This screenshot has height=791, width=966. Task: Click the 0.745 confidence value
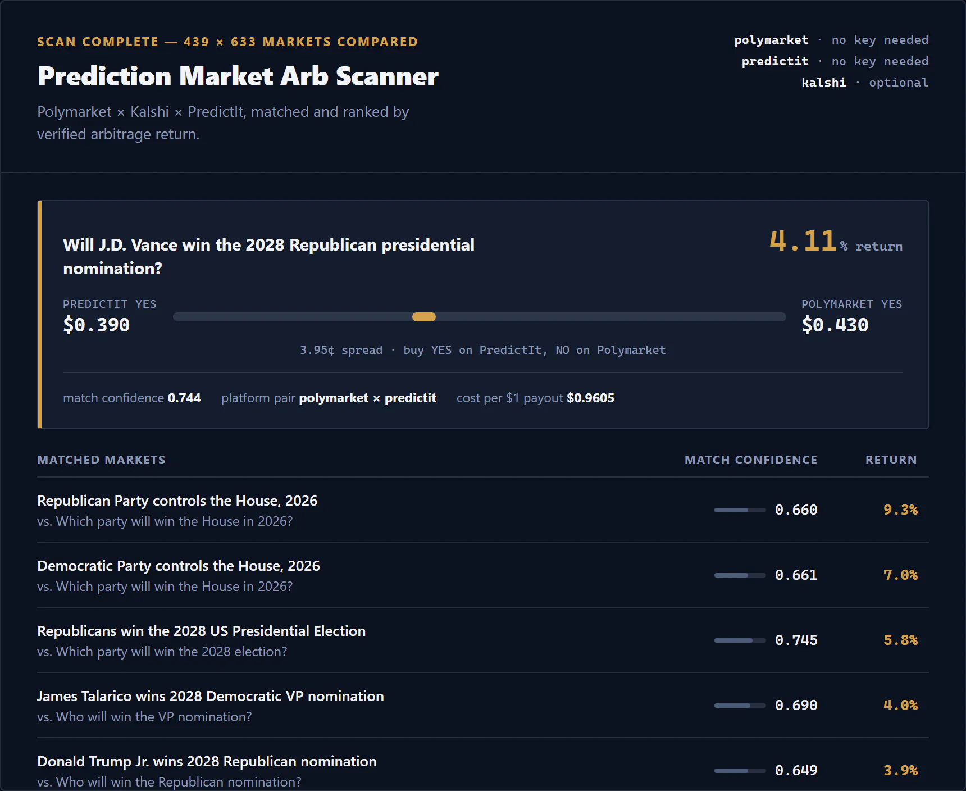point(796,640)
